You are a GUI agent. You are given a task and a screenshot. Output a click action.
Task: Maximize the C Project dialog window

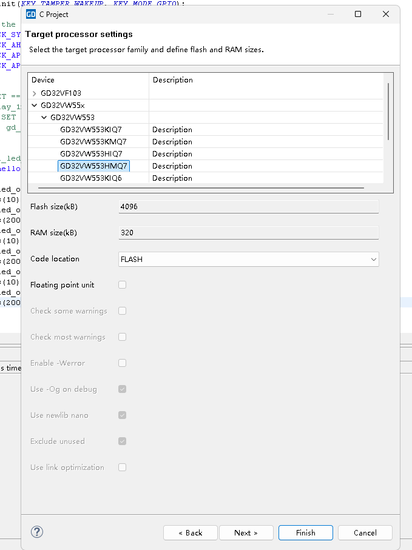(x=358, y=14)
